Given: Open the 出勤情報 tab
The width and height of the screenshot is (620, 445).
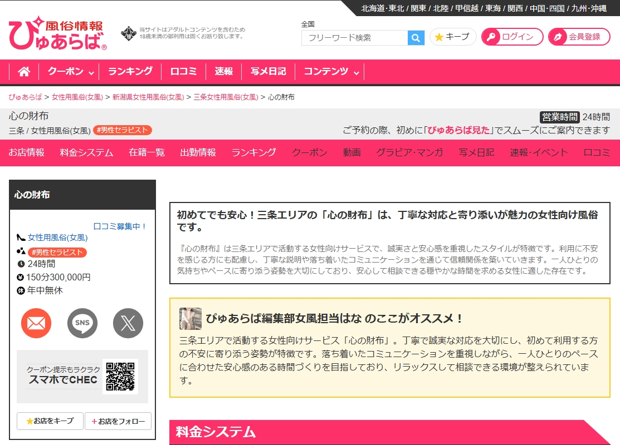Looking at the screenshot, I should pyautogui.click(x=198, y=152).
